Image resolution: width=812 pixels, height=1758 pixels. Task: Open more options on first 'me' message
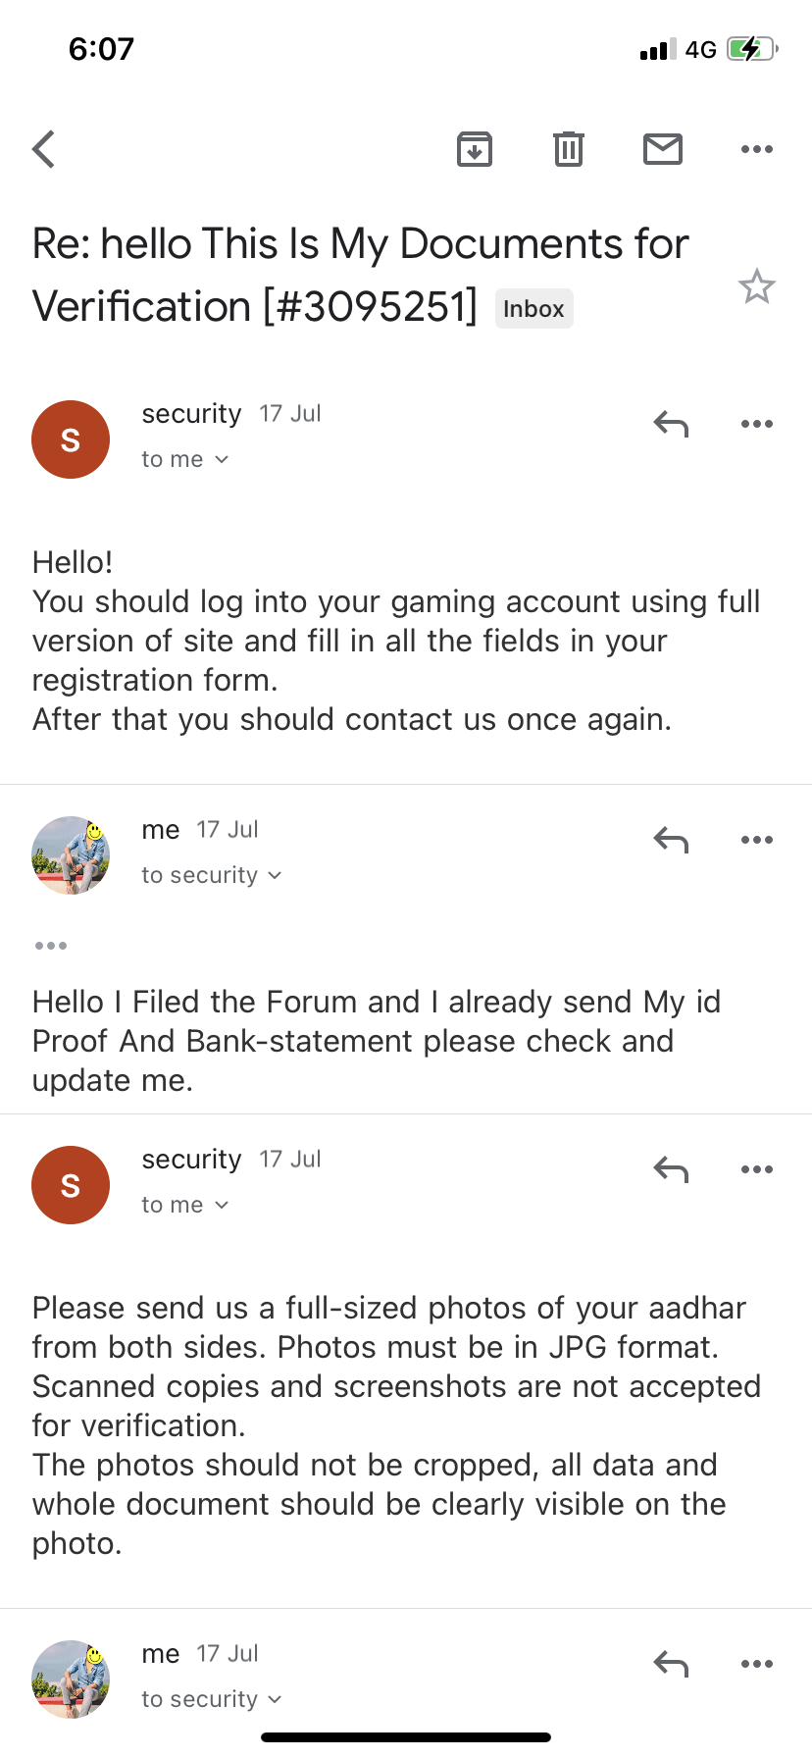coord(757,840)
